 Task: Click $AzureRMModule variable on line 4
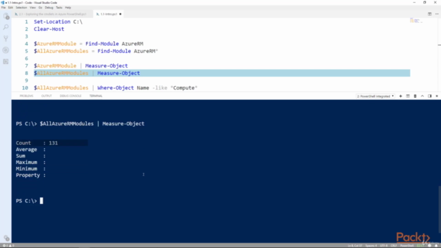pos(55,43)
